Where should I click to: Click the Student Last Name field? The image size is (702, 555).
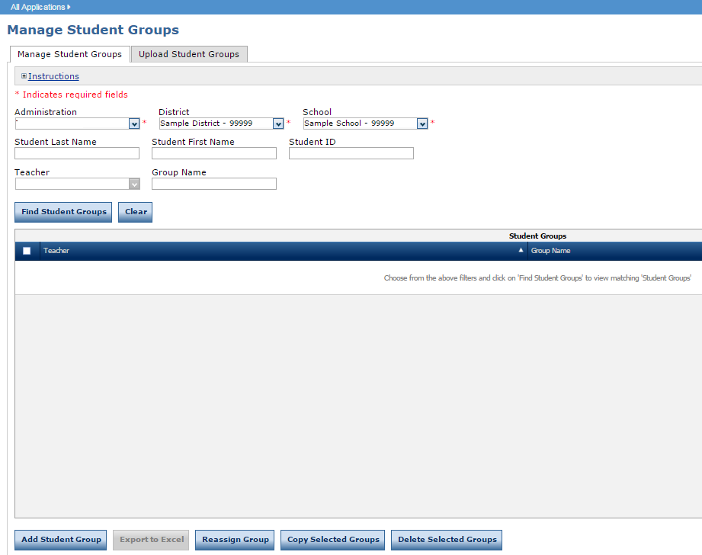tap(77, 153)
